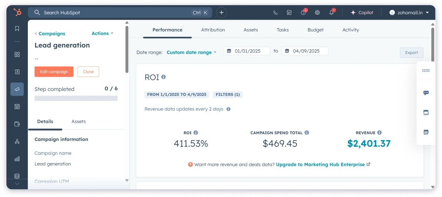Viewport: 442px width, 197px height.
Task: Select the left panel Assets tab
Action: pyautogui.click(x=79, y=121)
